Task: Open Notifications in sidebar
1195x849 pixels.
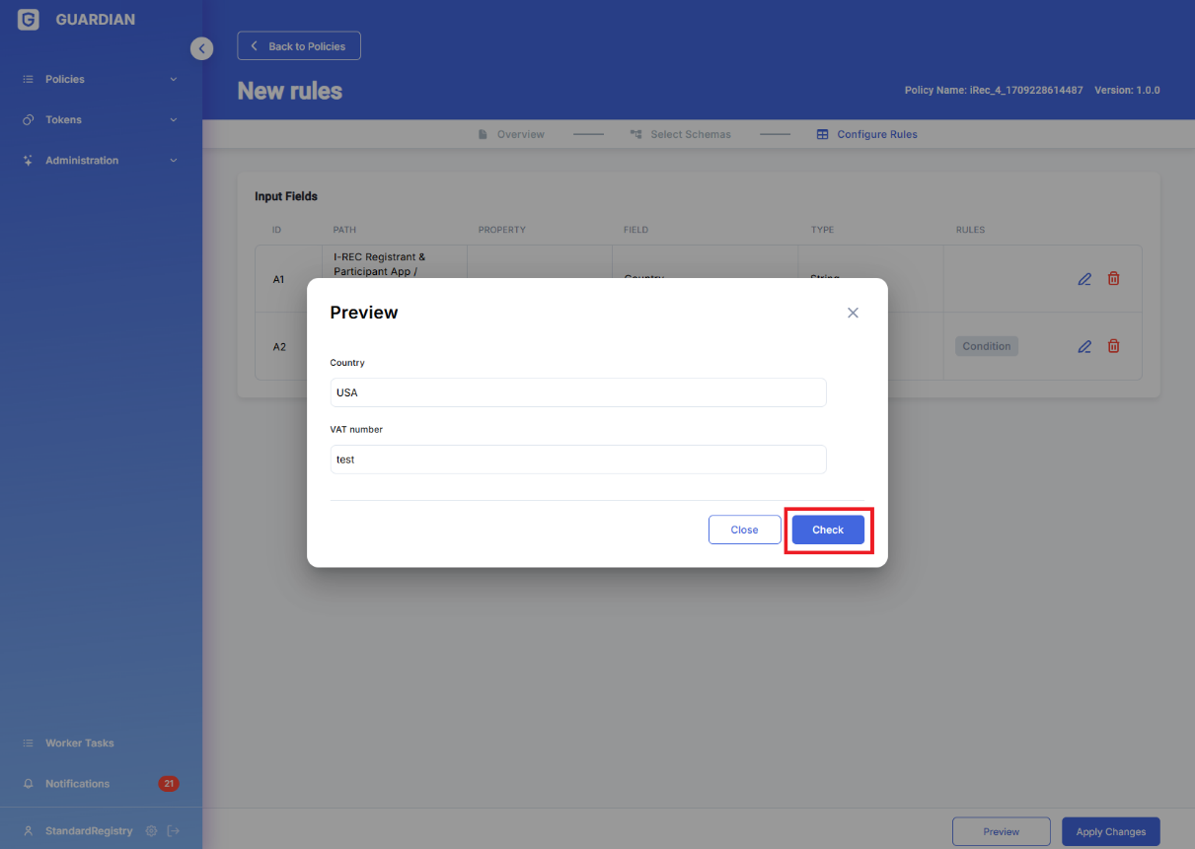Action: [x=77, y=784]
